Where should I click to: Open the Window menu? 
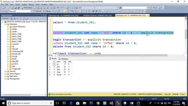pos(44,5)
